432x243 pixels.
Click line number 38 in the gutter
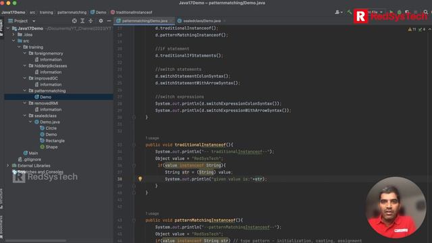(x=119, y=179)
